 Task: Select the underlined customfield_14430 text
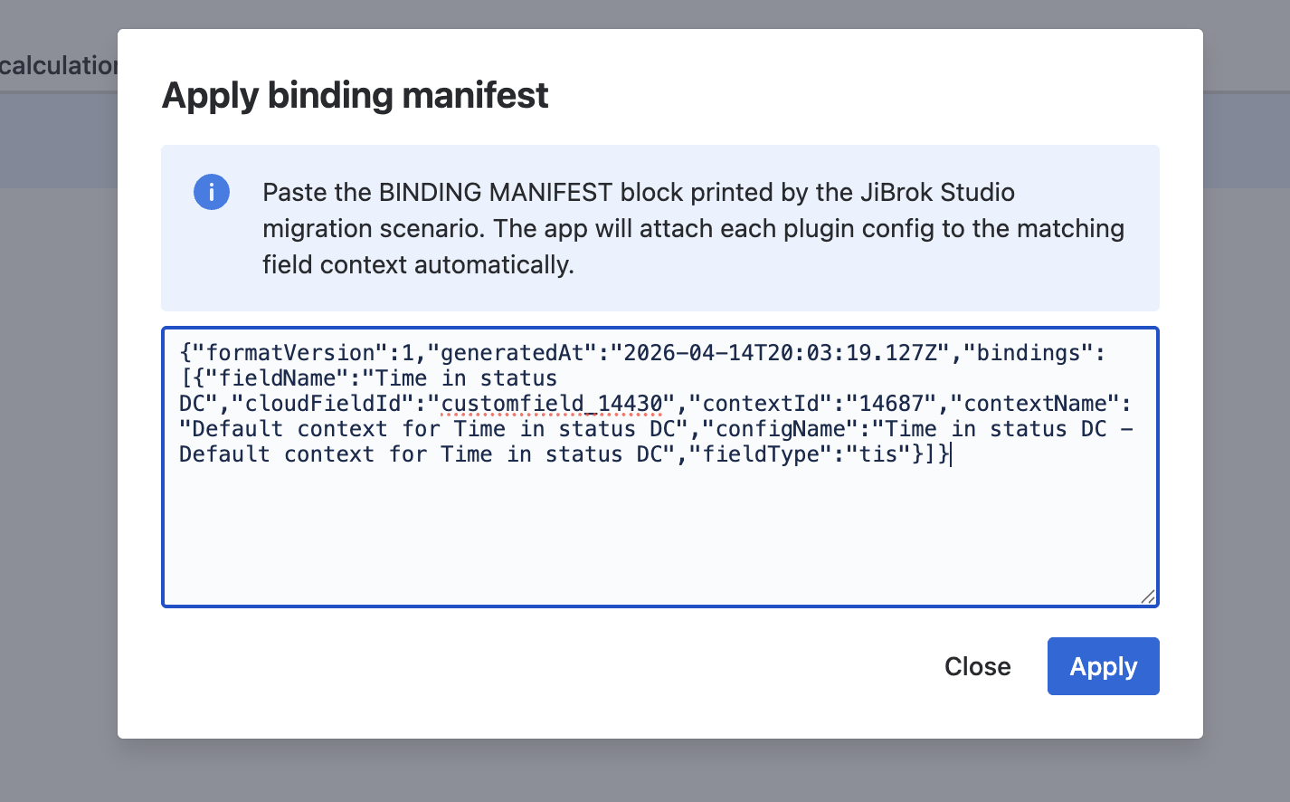[550, 403]
